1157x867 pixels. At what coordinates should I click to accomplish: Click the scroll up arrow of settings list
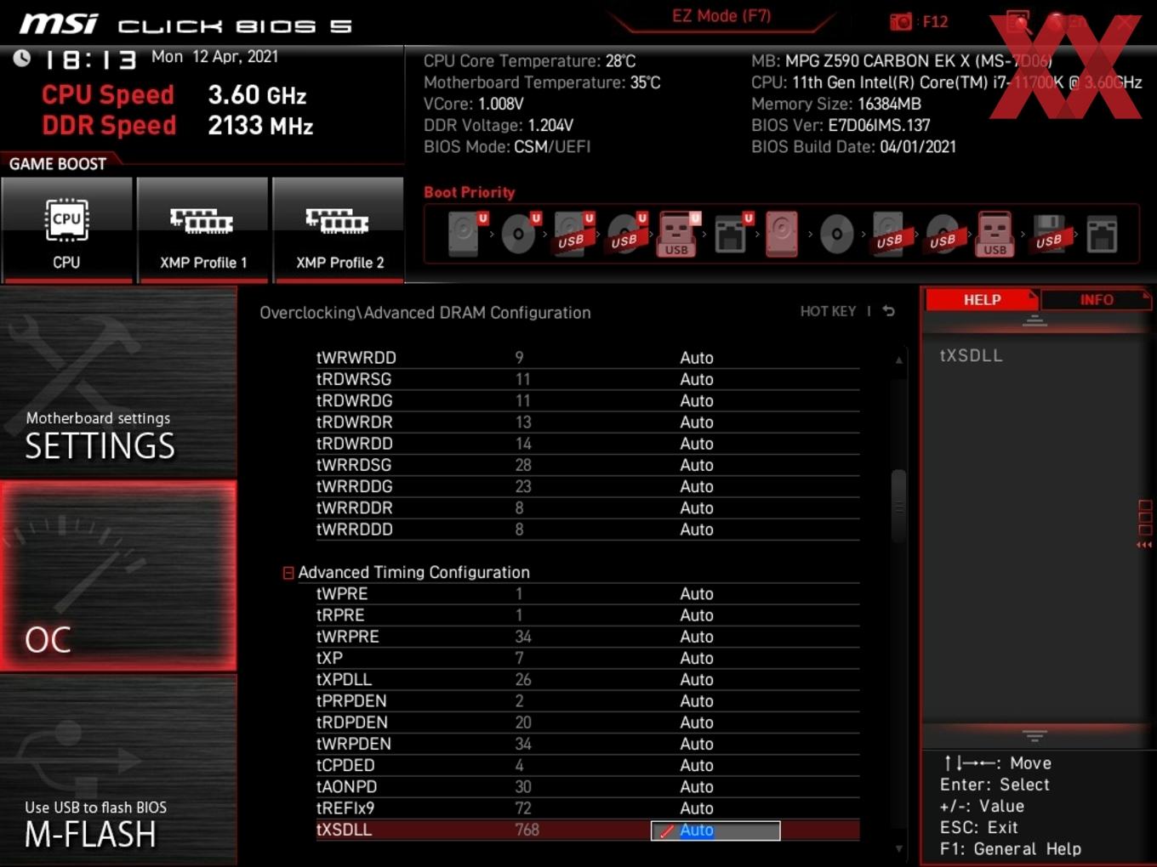(898, 360)
